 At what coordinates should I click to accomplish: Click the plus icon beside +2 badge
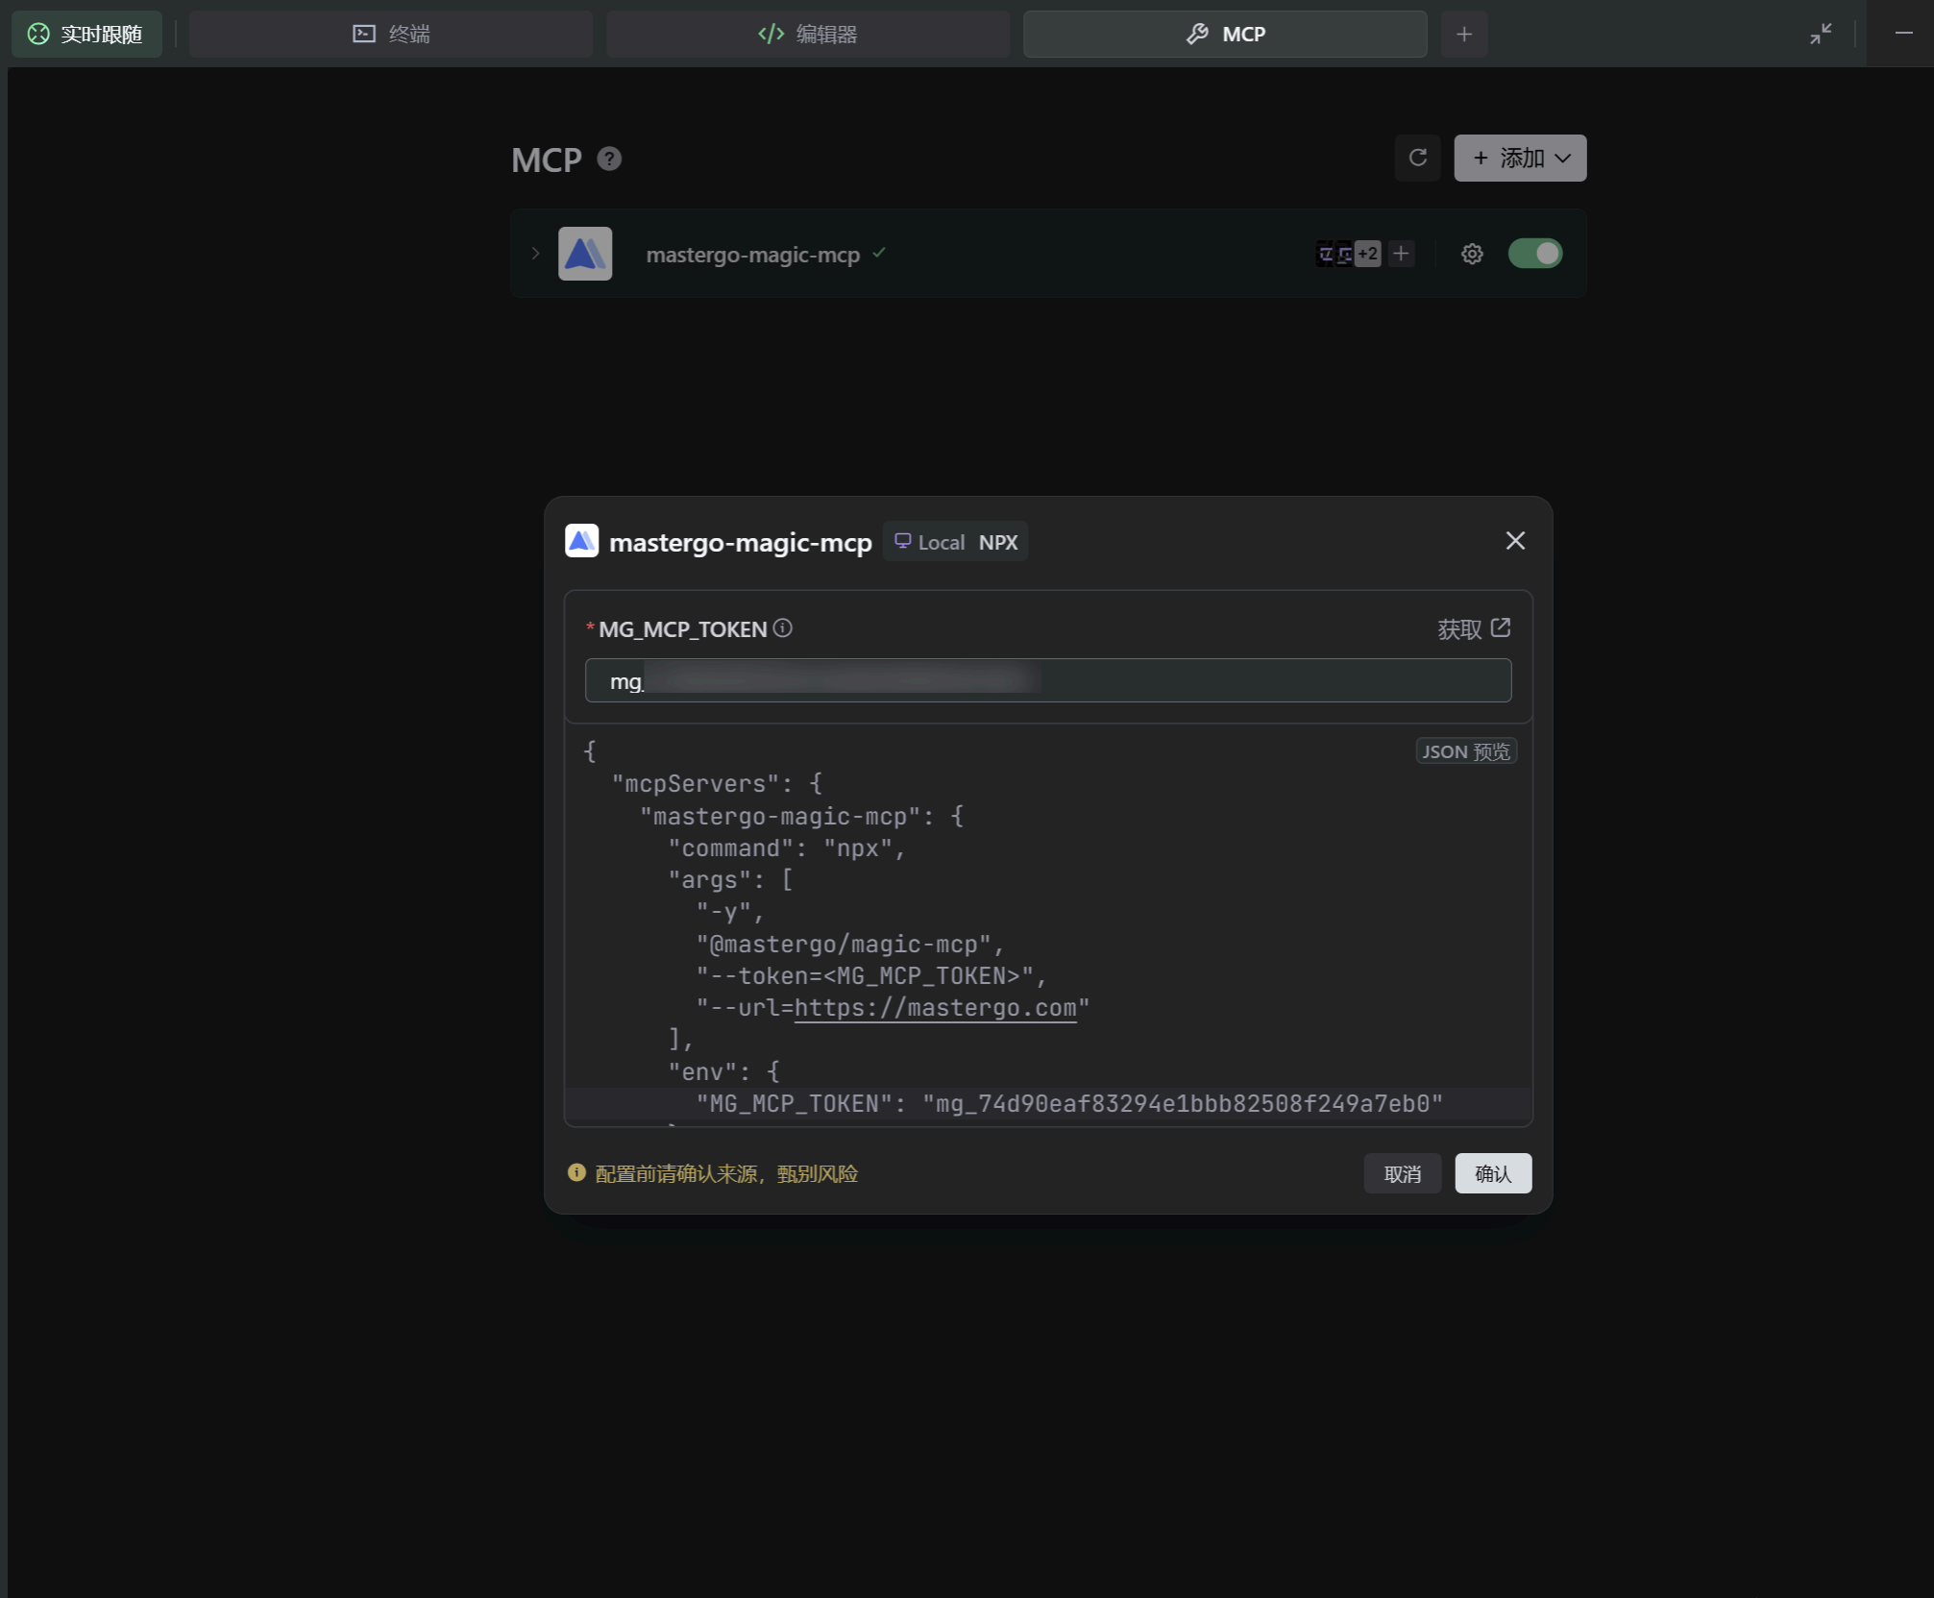[1401, 254]
